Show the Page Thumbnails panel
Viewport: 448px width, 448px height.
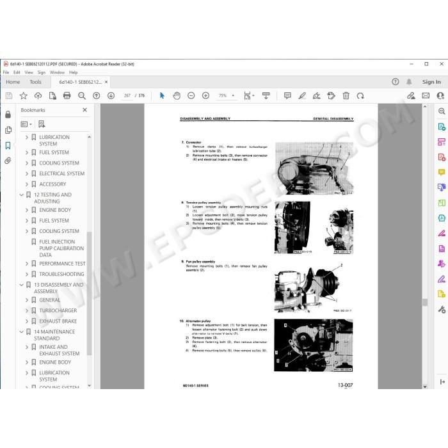tap(8, 130)
